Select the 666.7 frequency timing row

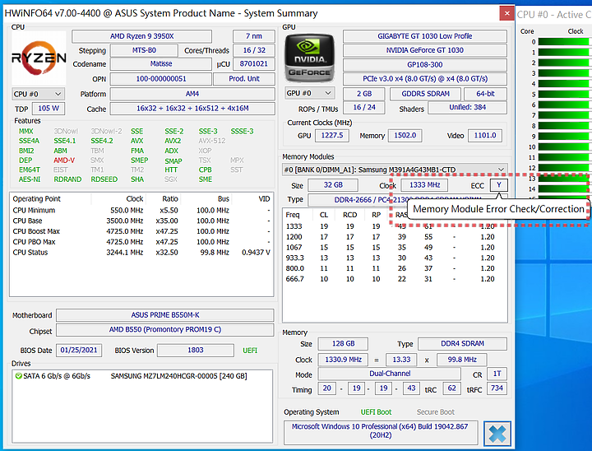(394, 279)
